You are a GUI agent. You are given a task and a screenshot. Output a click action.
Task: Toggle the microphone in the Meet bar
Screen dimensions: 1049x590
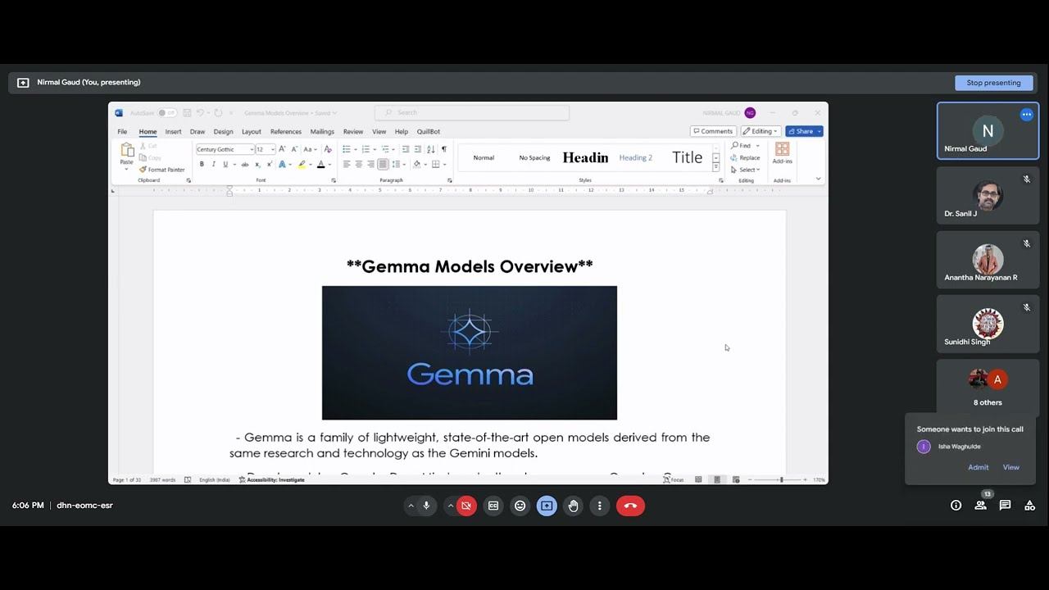(x=426, y=506)
